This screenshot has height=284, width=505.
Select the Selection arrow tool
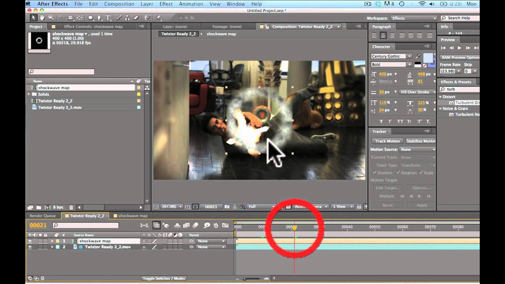[x=34, y=18]
